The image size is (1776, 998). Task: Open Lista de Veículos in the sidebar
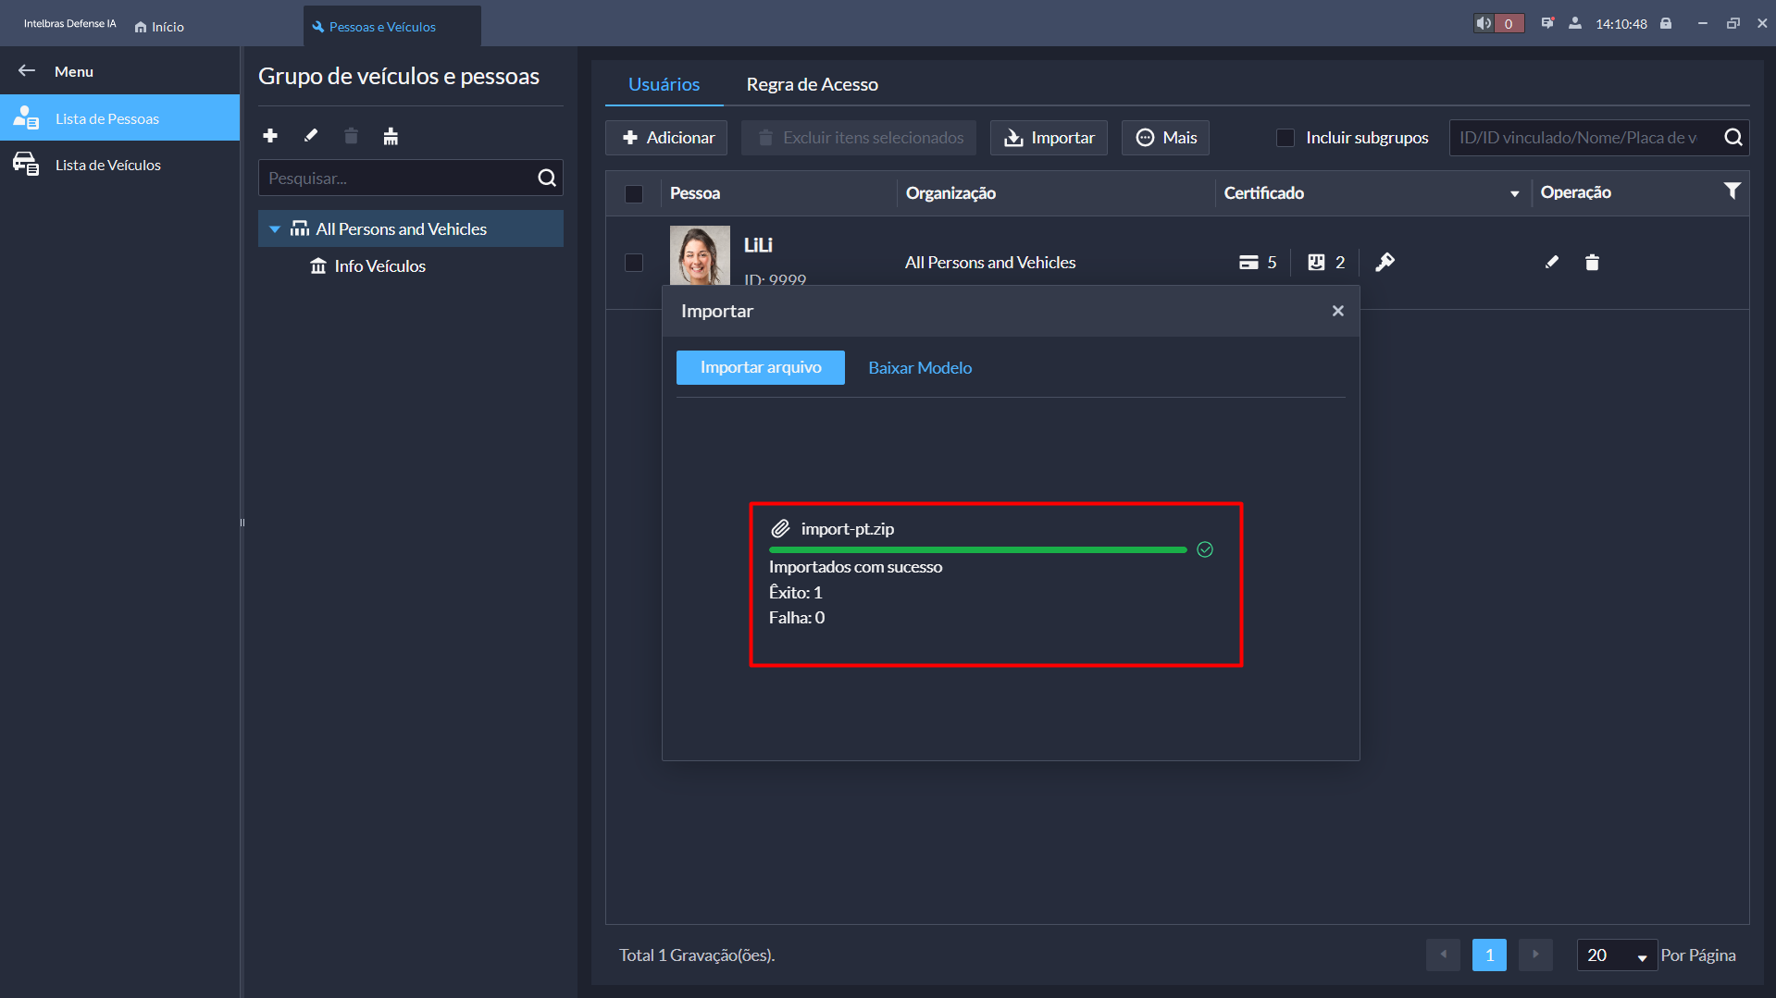(107, 165)
